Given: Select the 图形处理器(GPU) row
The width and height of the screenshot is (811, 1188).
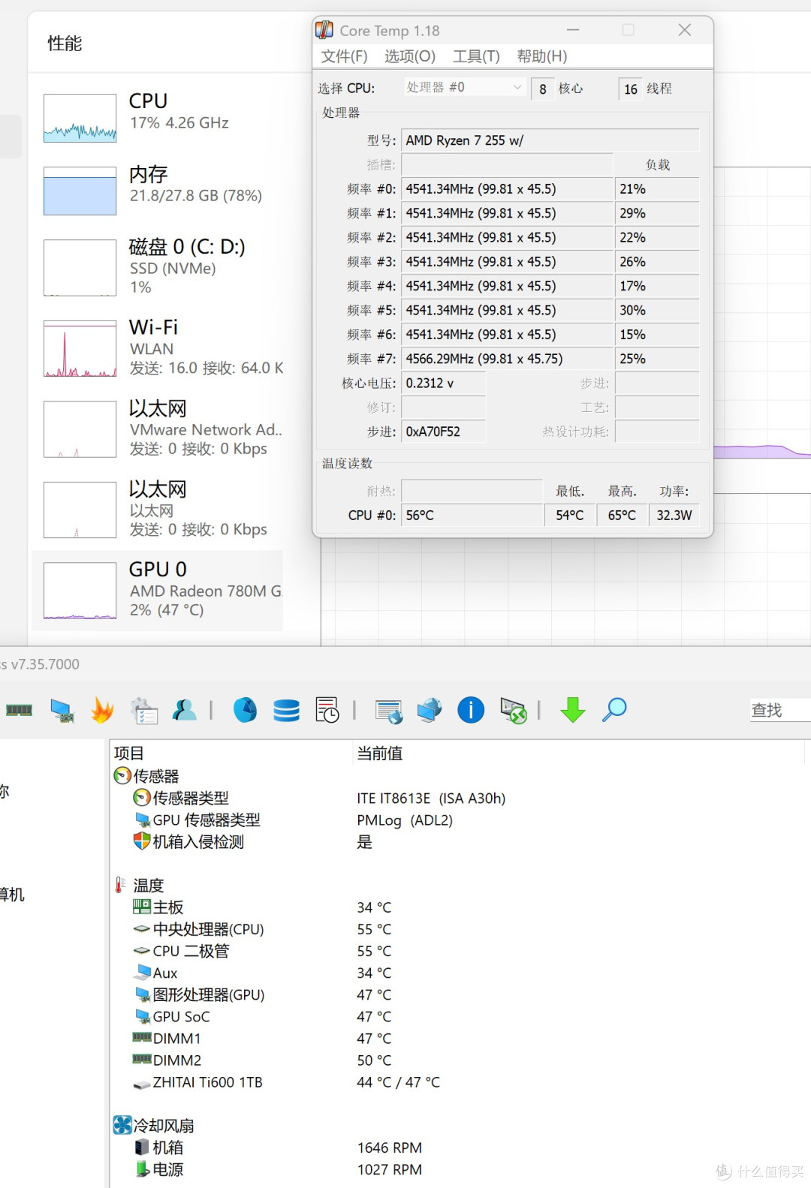Looking at the screenshot, I should [x=209, y=994].
